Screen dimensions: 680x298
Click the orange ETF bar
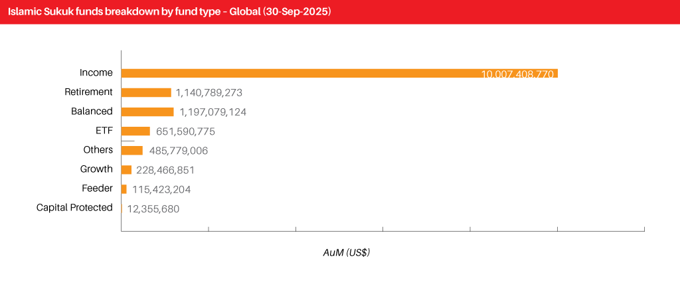[x=135, y=131]
